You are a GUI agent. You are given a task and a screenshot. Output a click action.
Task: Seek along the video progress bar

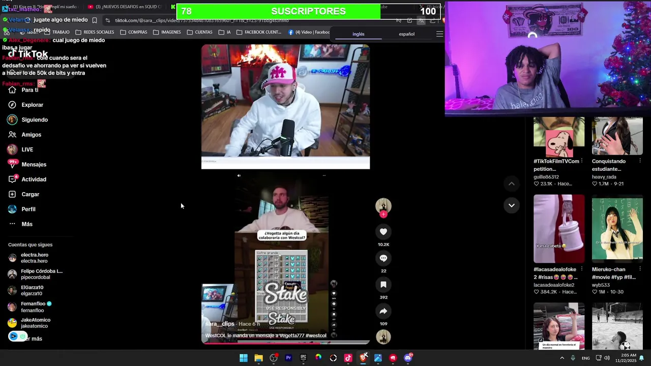pos(286,343)
